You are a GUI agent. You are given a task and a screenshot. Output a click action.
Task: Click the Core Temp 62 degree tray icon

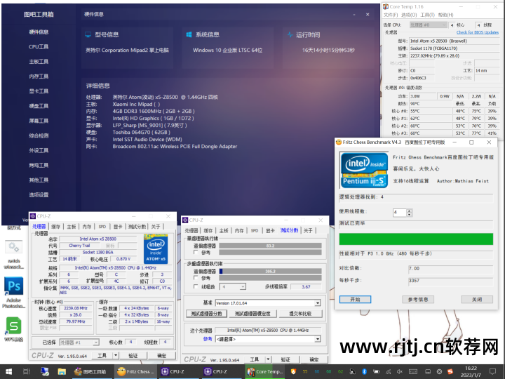tap(340, 371)
